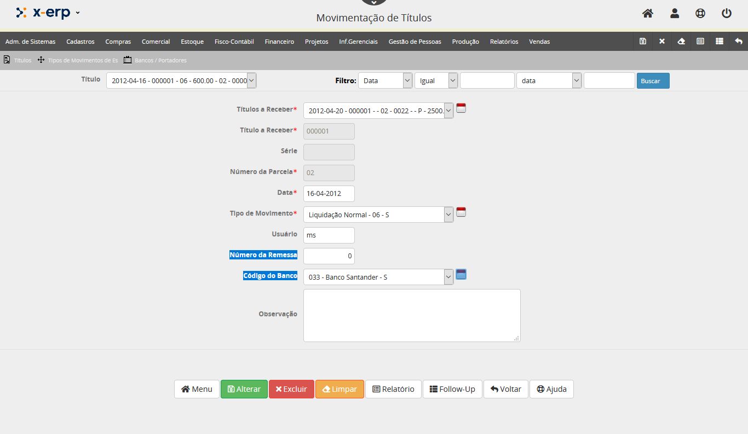Click the save disk icon in the menu bar
Viewport: 748px width, 434px height.
(643, 41)
